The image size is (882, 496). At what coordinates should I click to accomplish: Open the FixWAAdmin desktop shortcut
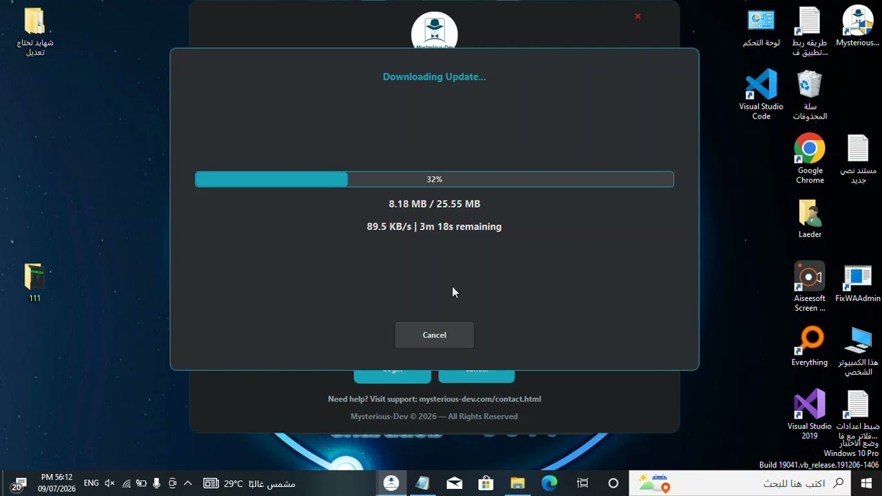pos(858,283)
